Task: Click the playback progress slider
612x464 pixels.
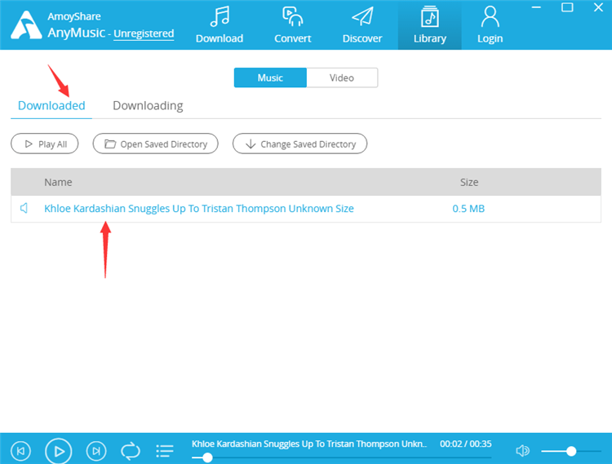Action: [341, 457]
